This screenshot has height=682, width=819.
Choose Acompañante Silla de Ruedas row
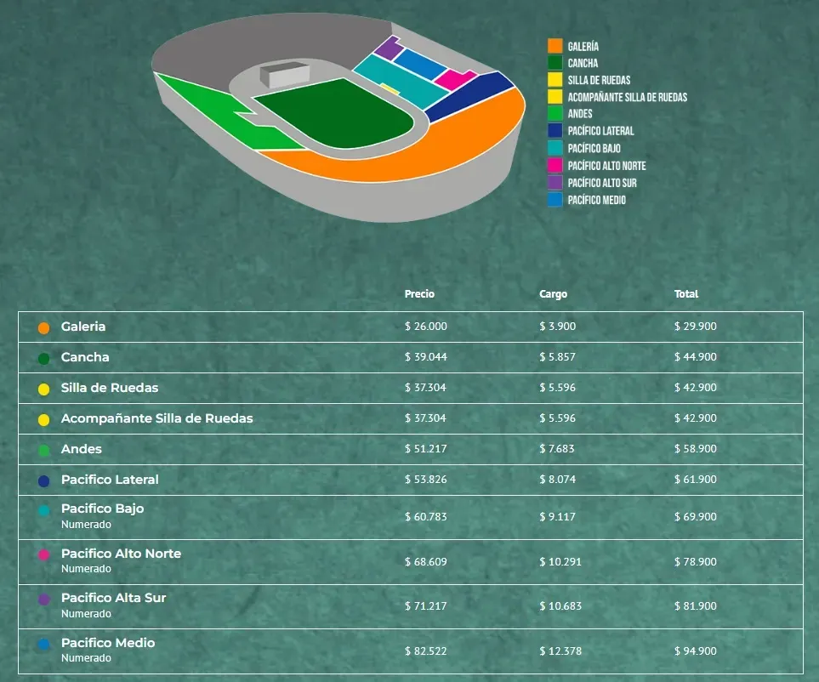tap(411, 418)
